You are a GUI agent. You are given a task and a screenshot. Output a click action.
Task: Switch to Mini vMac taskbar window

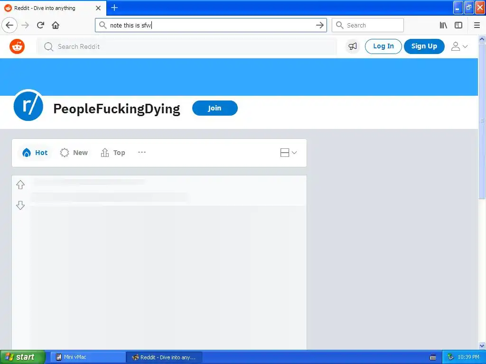(x=88, y=357)
